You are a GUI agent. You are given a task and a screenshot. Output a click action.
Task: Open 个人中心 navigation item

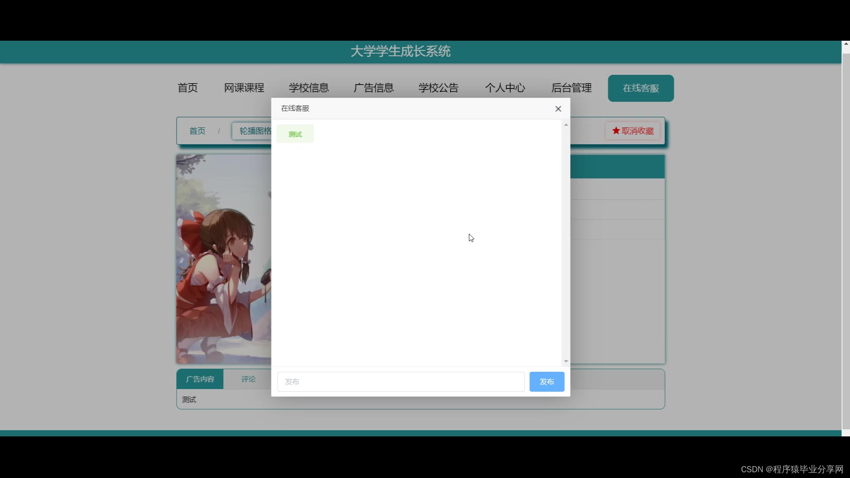505,88
